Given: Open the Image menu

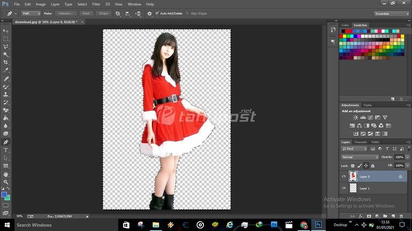Looking at the screenshot, I should 41,4.
